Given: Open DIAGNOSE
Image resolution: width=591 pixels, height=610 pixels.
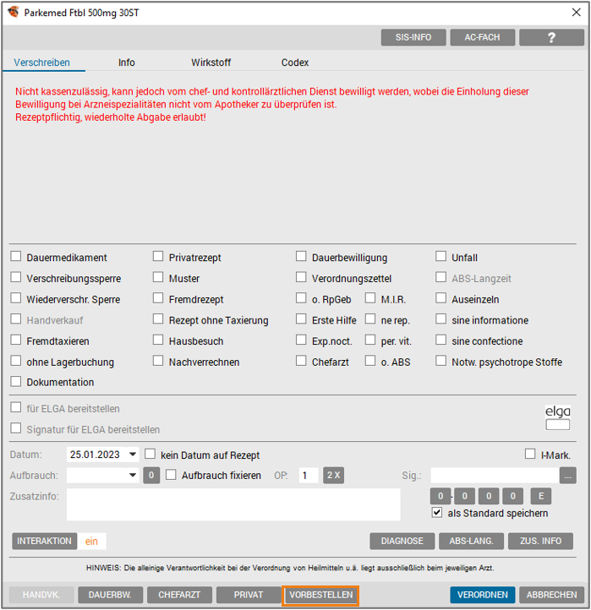Looking at the screenshot, I should pos(402,541).
